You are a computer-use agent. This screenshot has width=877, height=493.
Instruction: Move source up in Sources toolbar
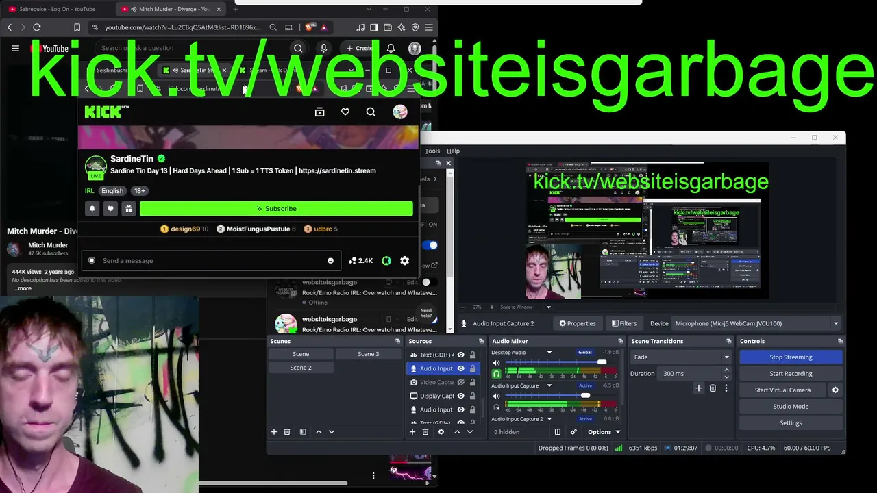457,432
